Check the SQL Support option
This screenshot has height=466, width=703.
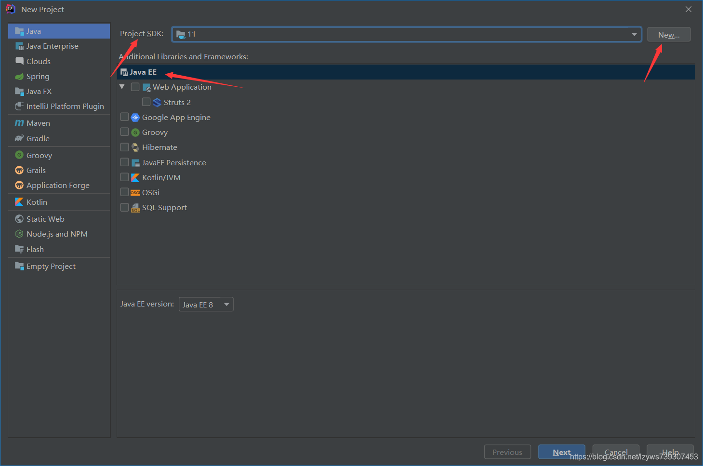click(x=124, y=207)
